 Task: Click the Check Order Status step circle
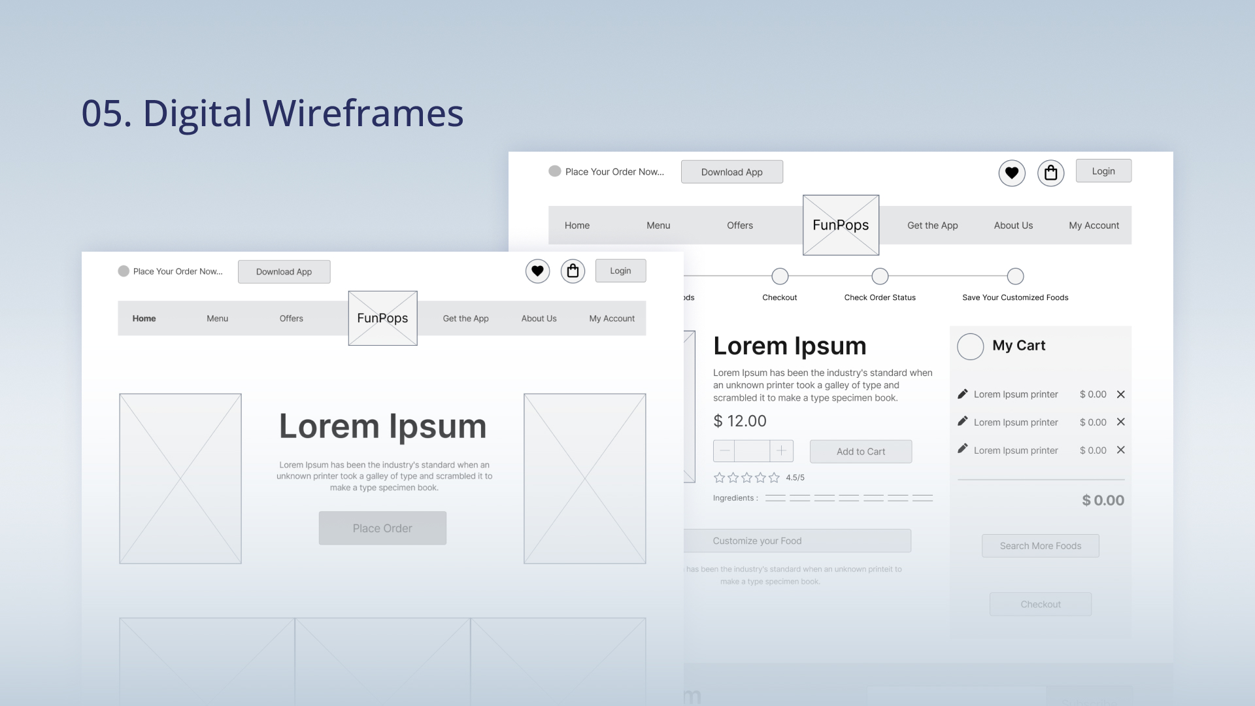pos(880,277)
